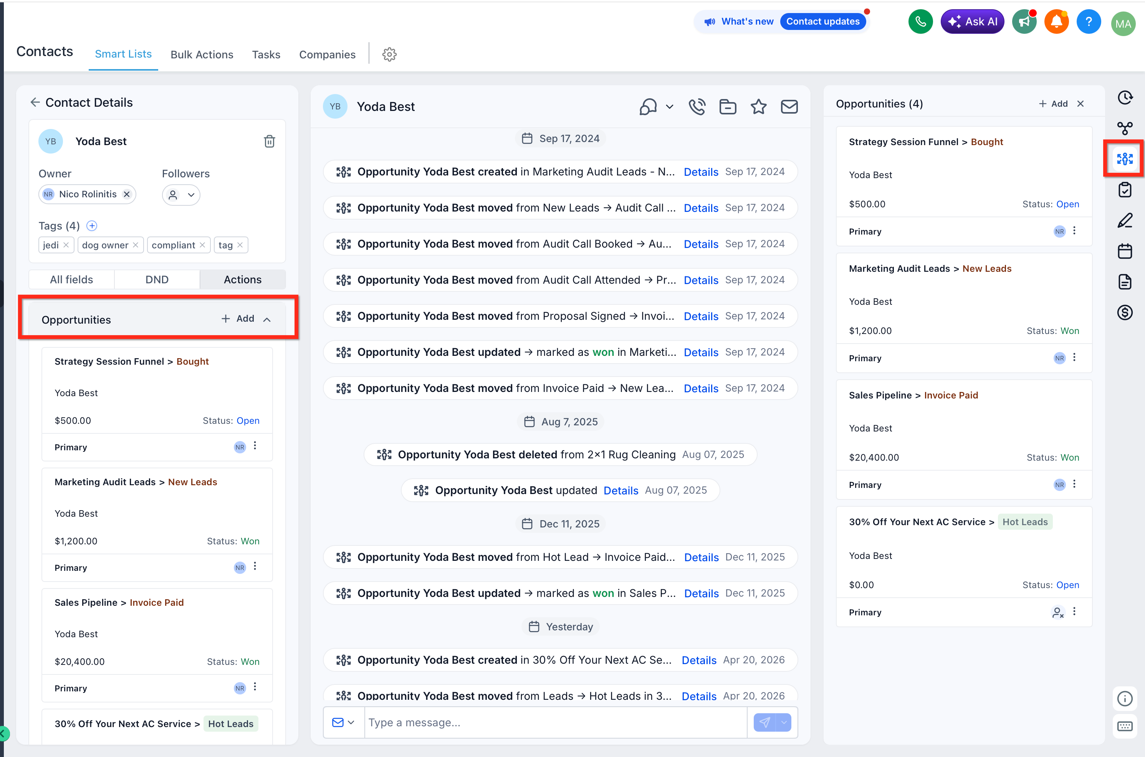Viewport: 1145px width, 757px height.
Task: Remove the 'jedi' tag
Action: click(x=66, y=245)
